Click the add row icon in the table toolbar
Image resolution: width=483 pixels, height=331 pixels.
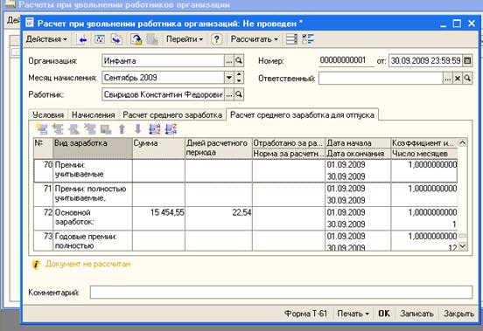point(42,129)
